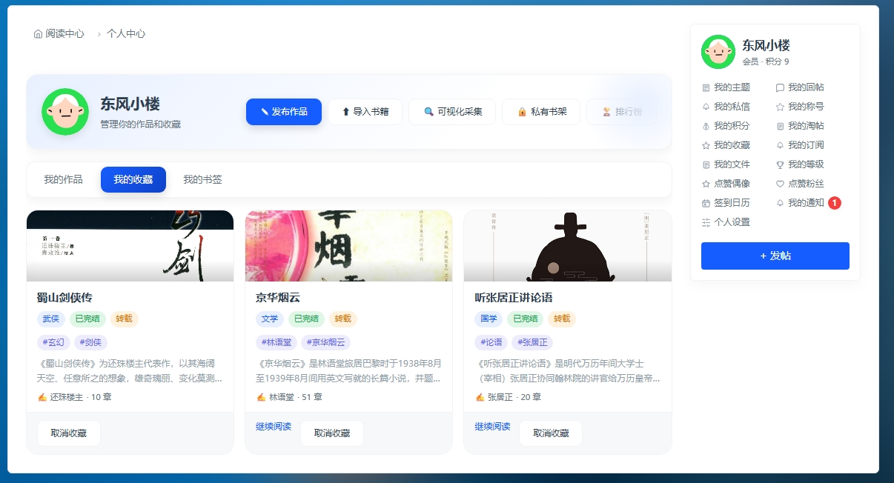
Task: Click the #京华烟云 hashtag
Action: (325, 343)
